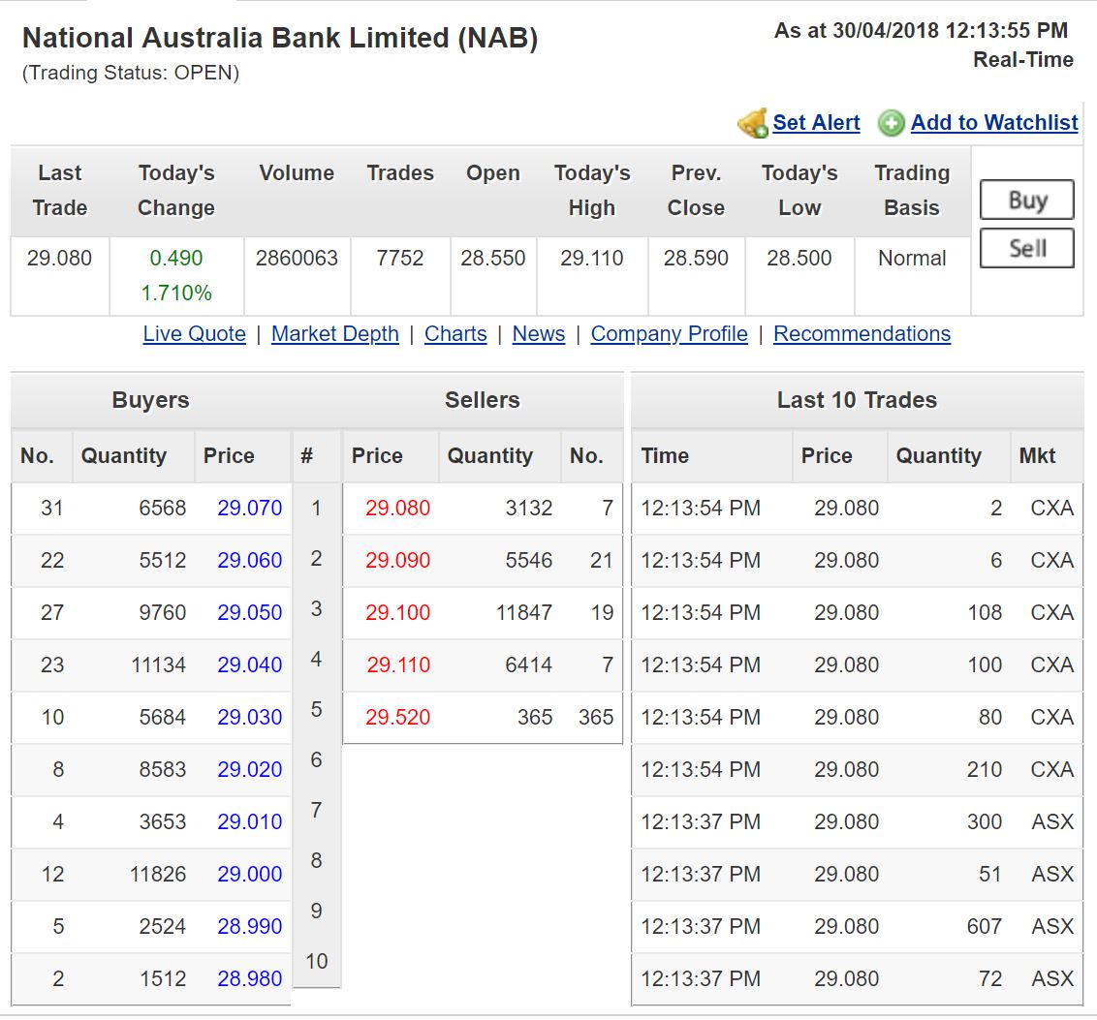Click the percentage change 1.710%
Screen dimensions: 1097x1020
tap(176, 293)
